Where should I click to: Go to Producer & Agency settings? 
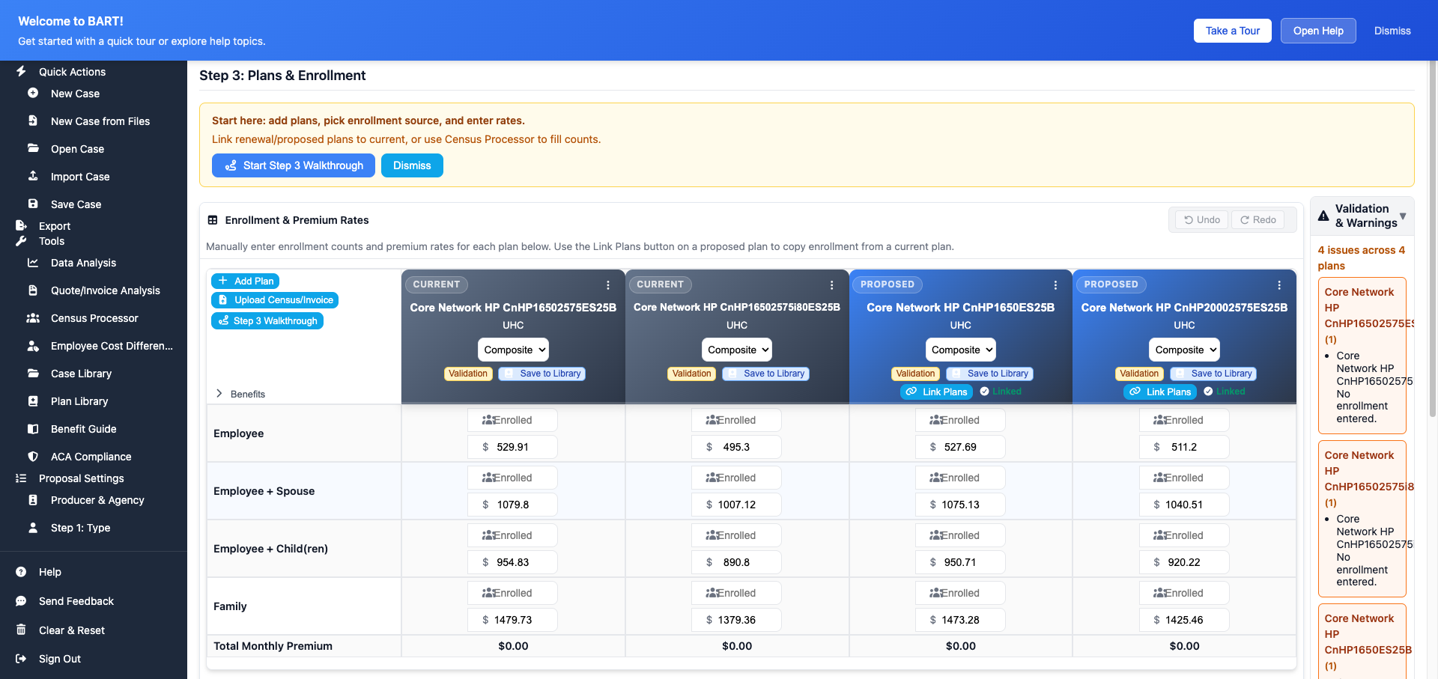pos(97,500)
